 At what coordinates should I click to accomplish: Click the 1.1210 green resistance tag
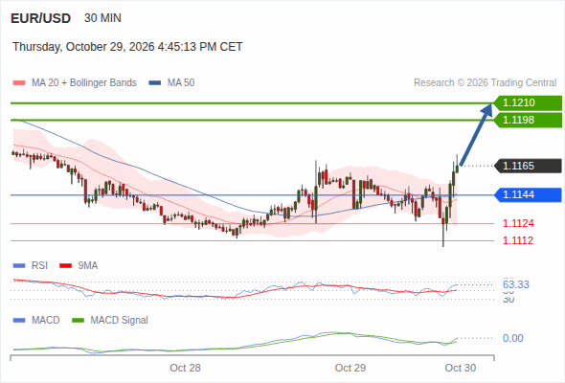coord(528,102)
